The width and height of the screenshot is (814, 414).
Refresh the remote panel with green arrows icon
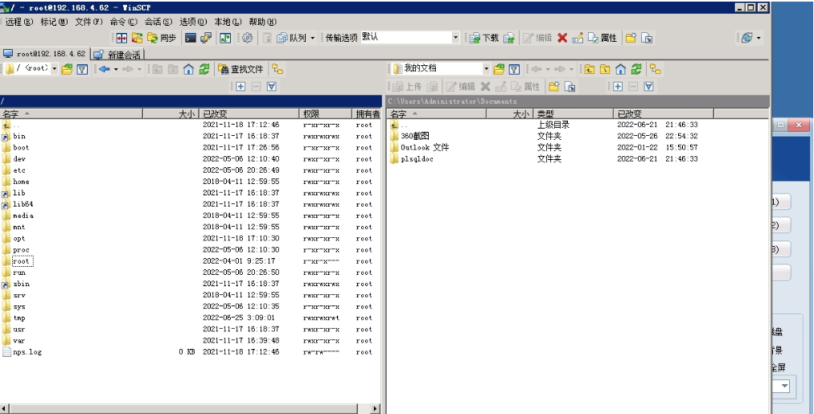pos(204,69)
